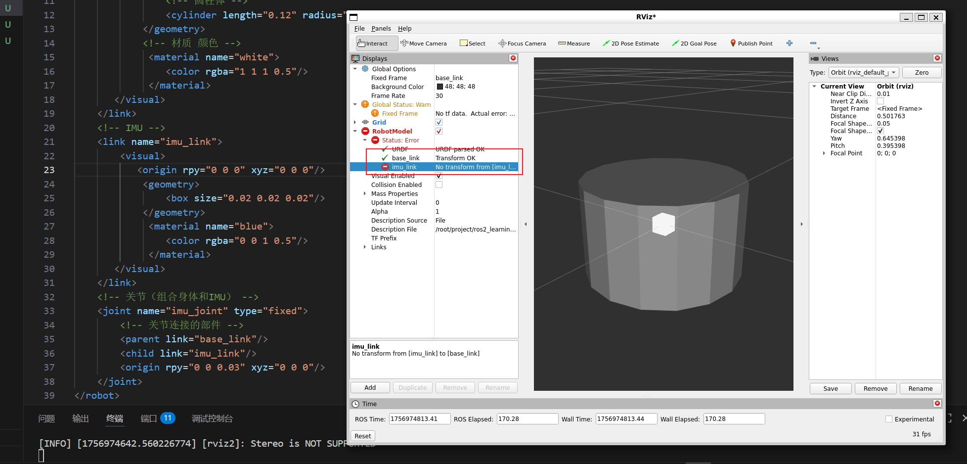Expand the Links tree item
967x464 pixels.
(x=365, y=247)
